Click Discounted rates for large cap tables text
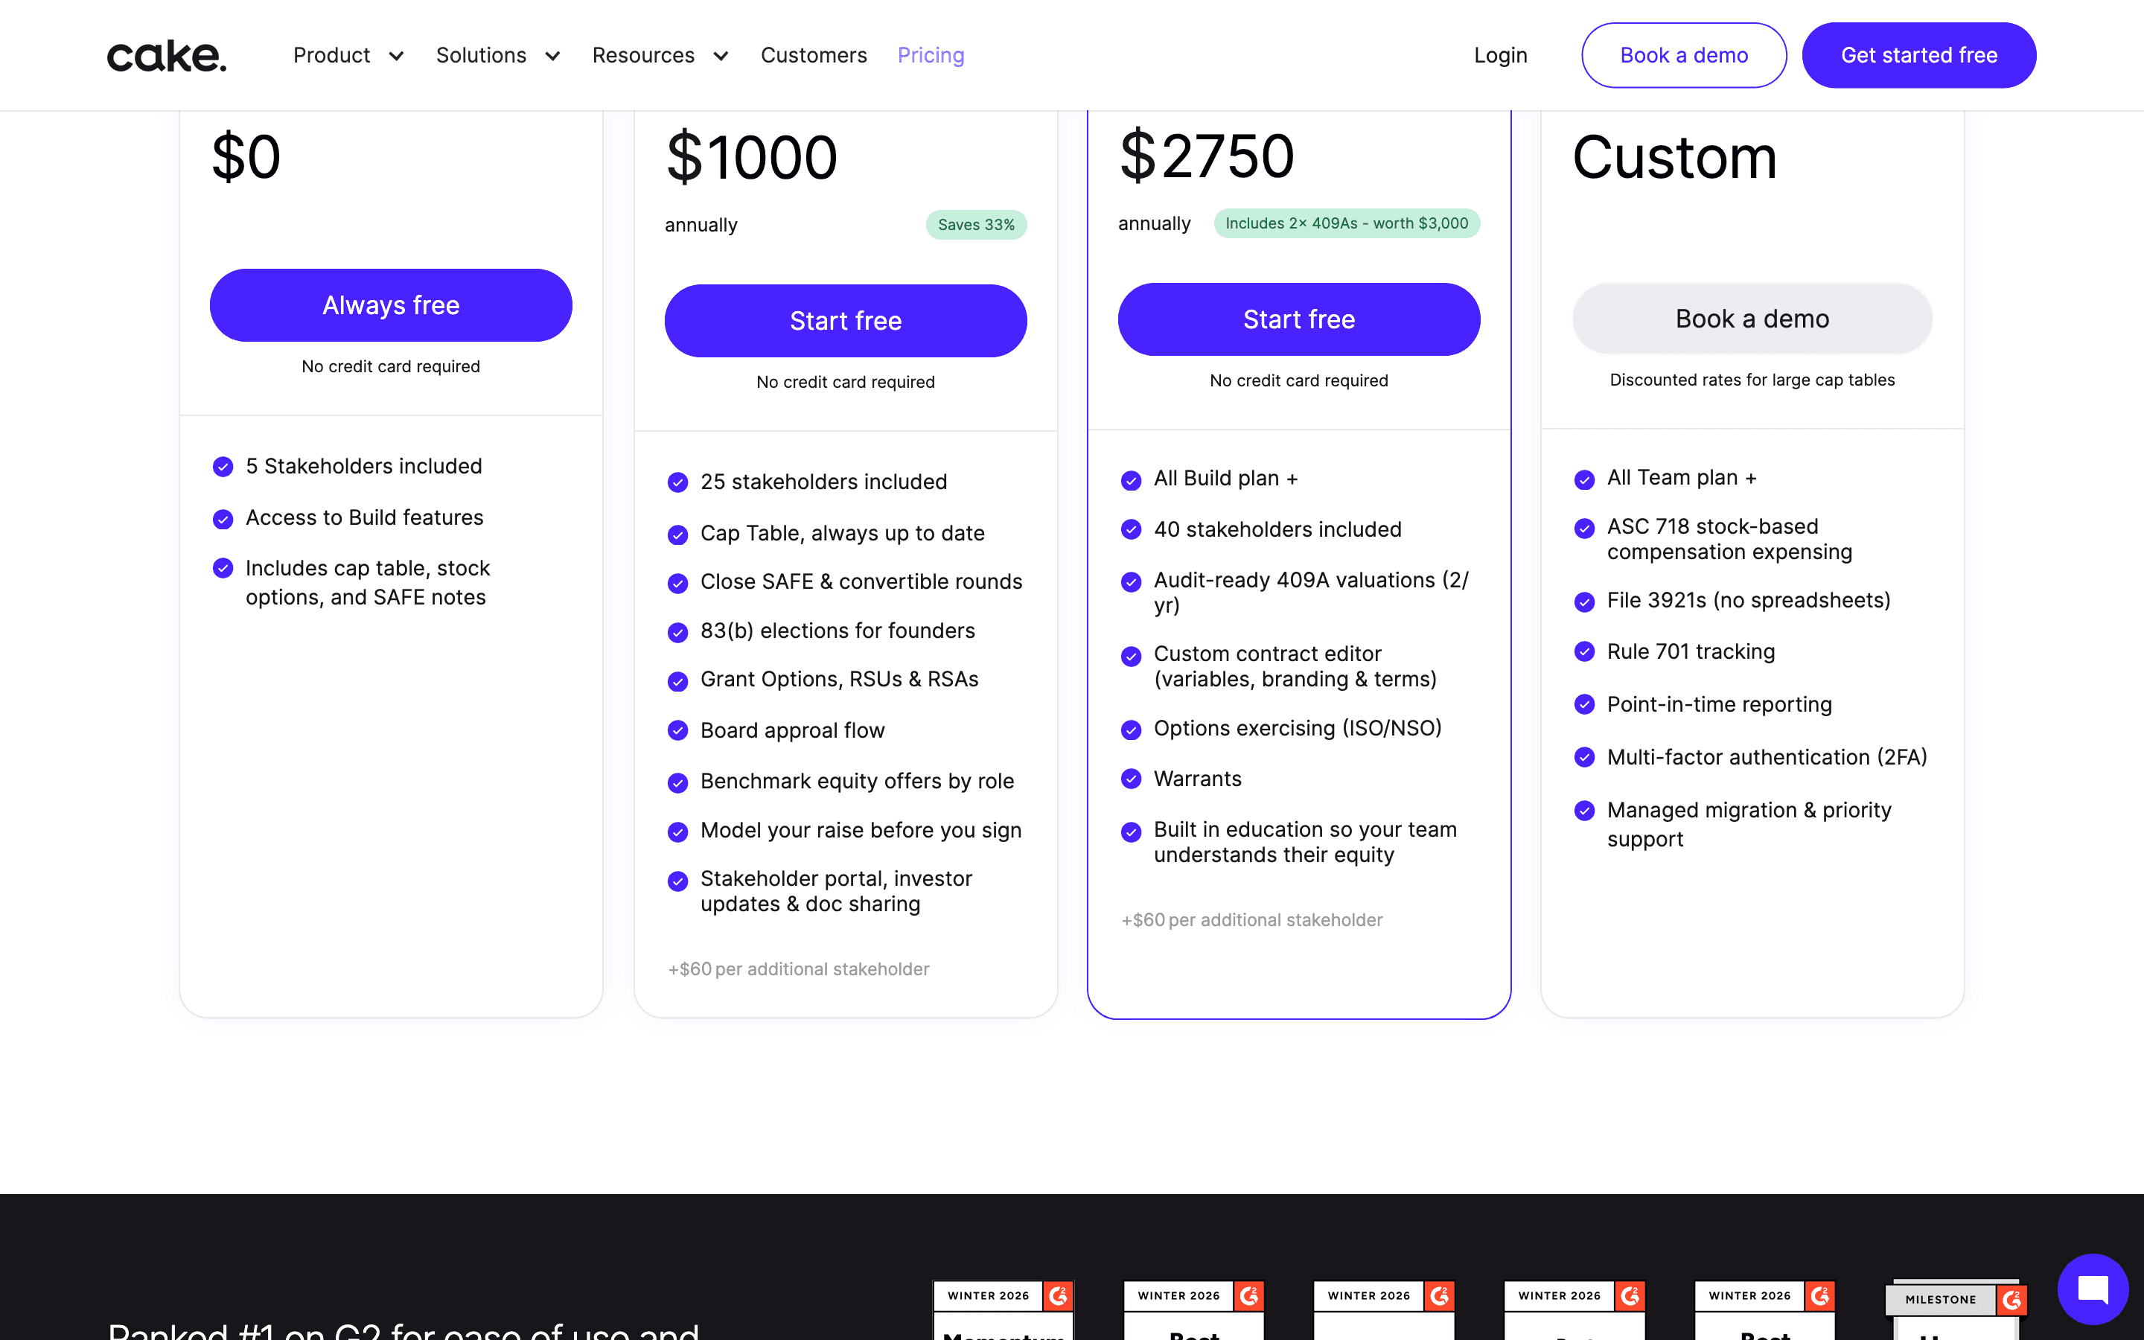Screen dimensions: 2144x1340 [1752, 380]
